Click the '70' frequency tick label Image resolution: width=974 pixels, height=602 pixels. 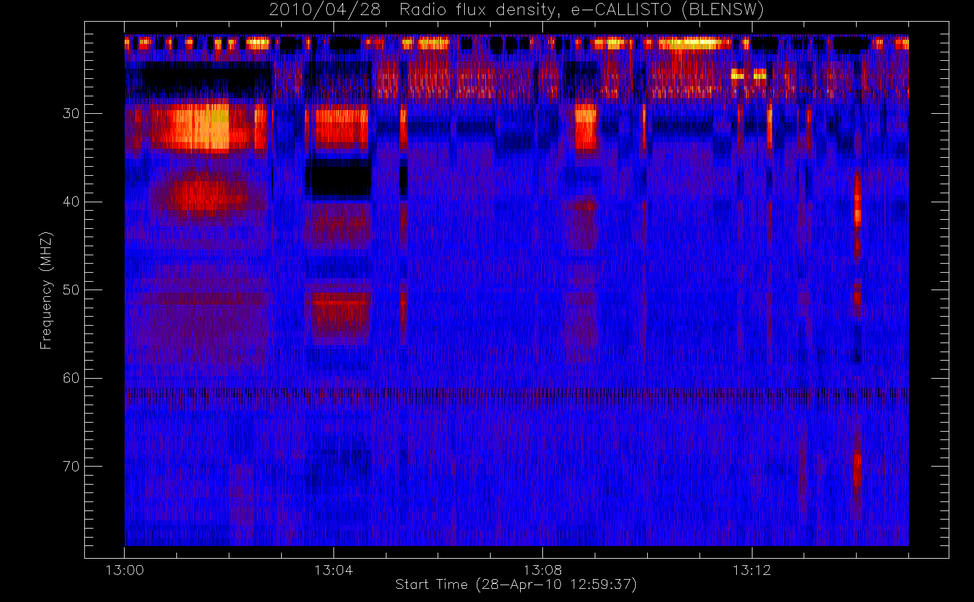pos(71,467)
